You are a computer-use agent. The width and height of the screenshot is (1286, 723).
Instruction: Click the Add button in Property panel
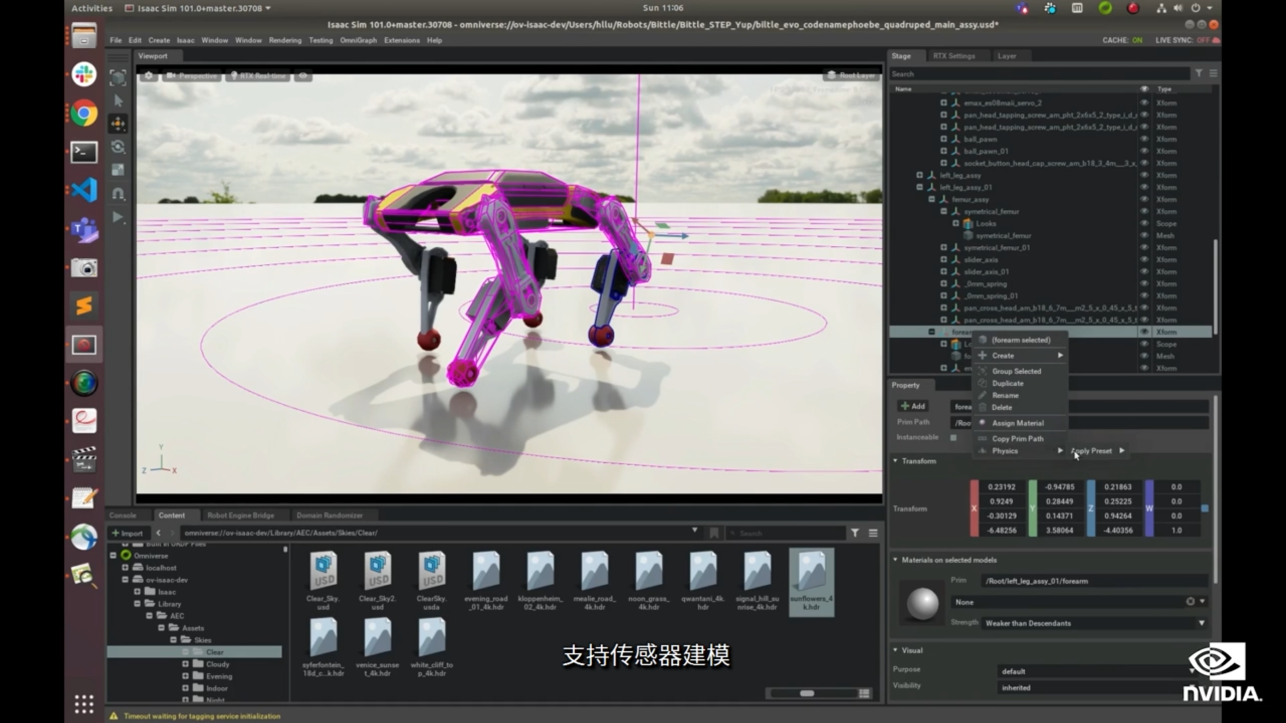click(x=913, y=406)
